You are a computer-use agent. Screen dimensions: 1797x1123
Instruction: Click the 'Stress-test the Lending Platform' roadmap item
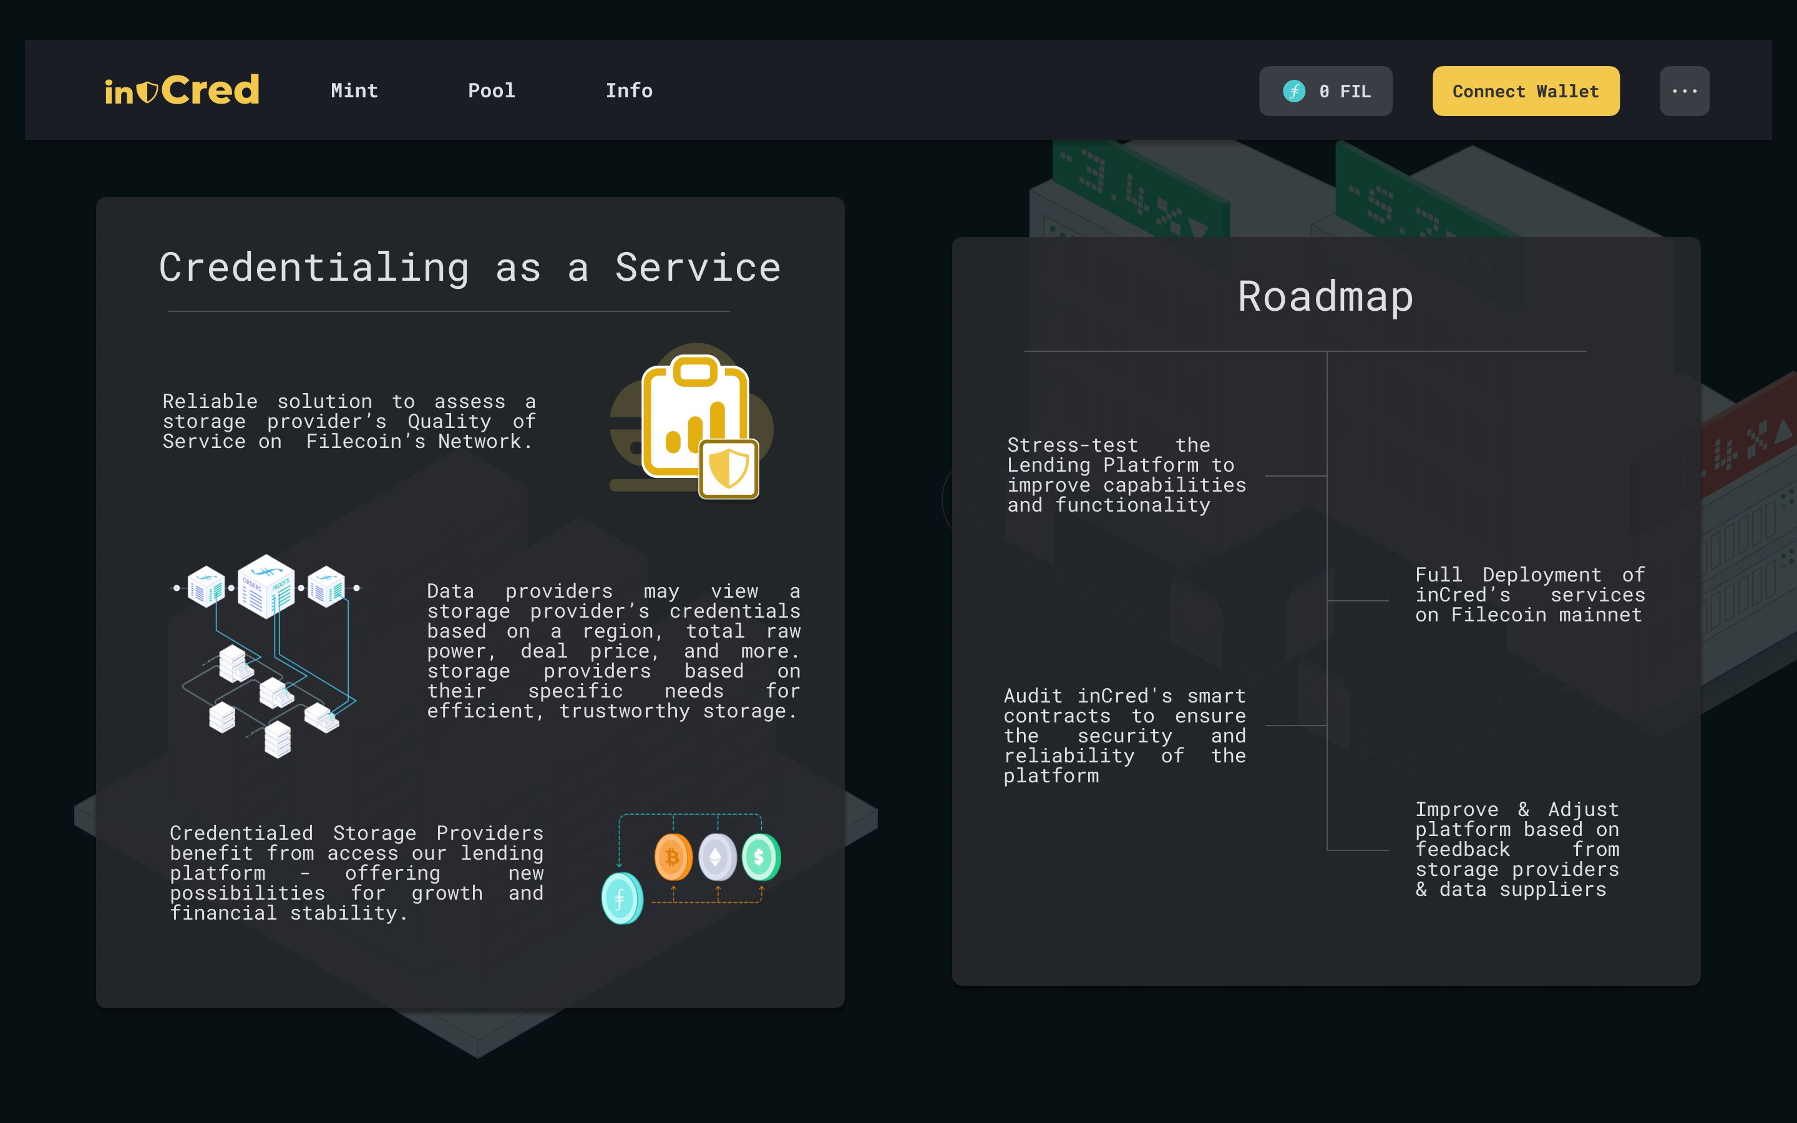tap(1126, 475)
